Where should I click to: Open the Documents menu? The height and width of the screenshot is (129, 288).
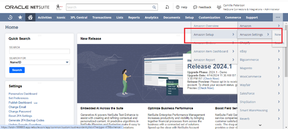(x=172, y=18)
